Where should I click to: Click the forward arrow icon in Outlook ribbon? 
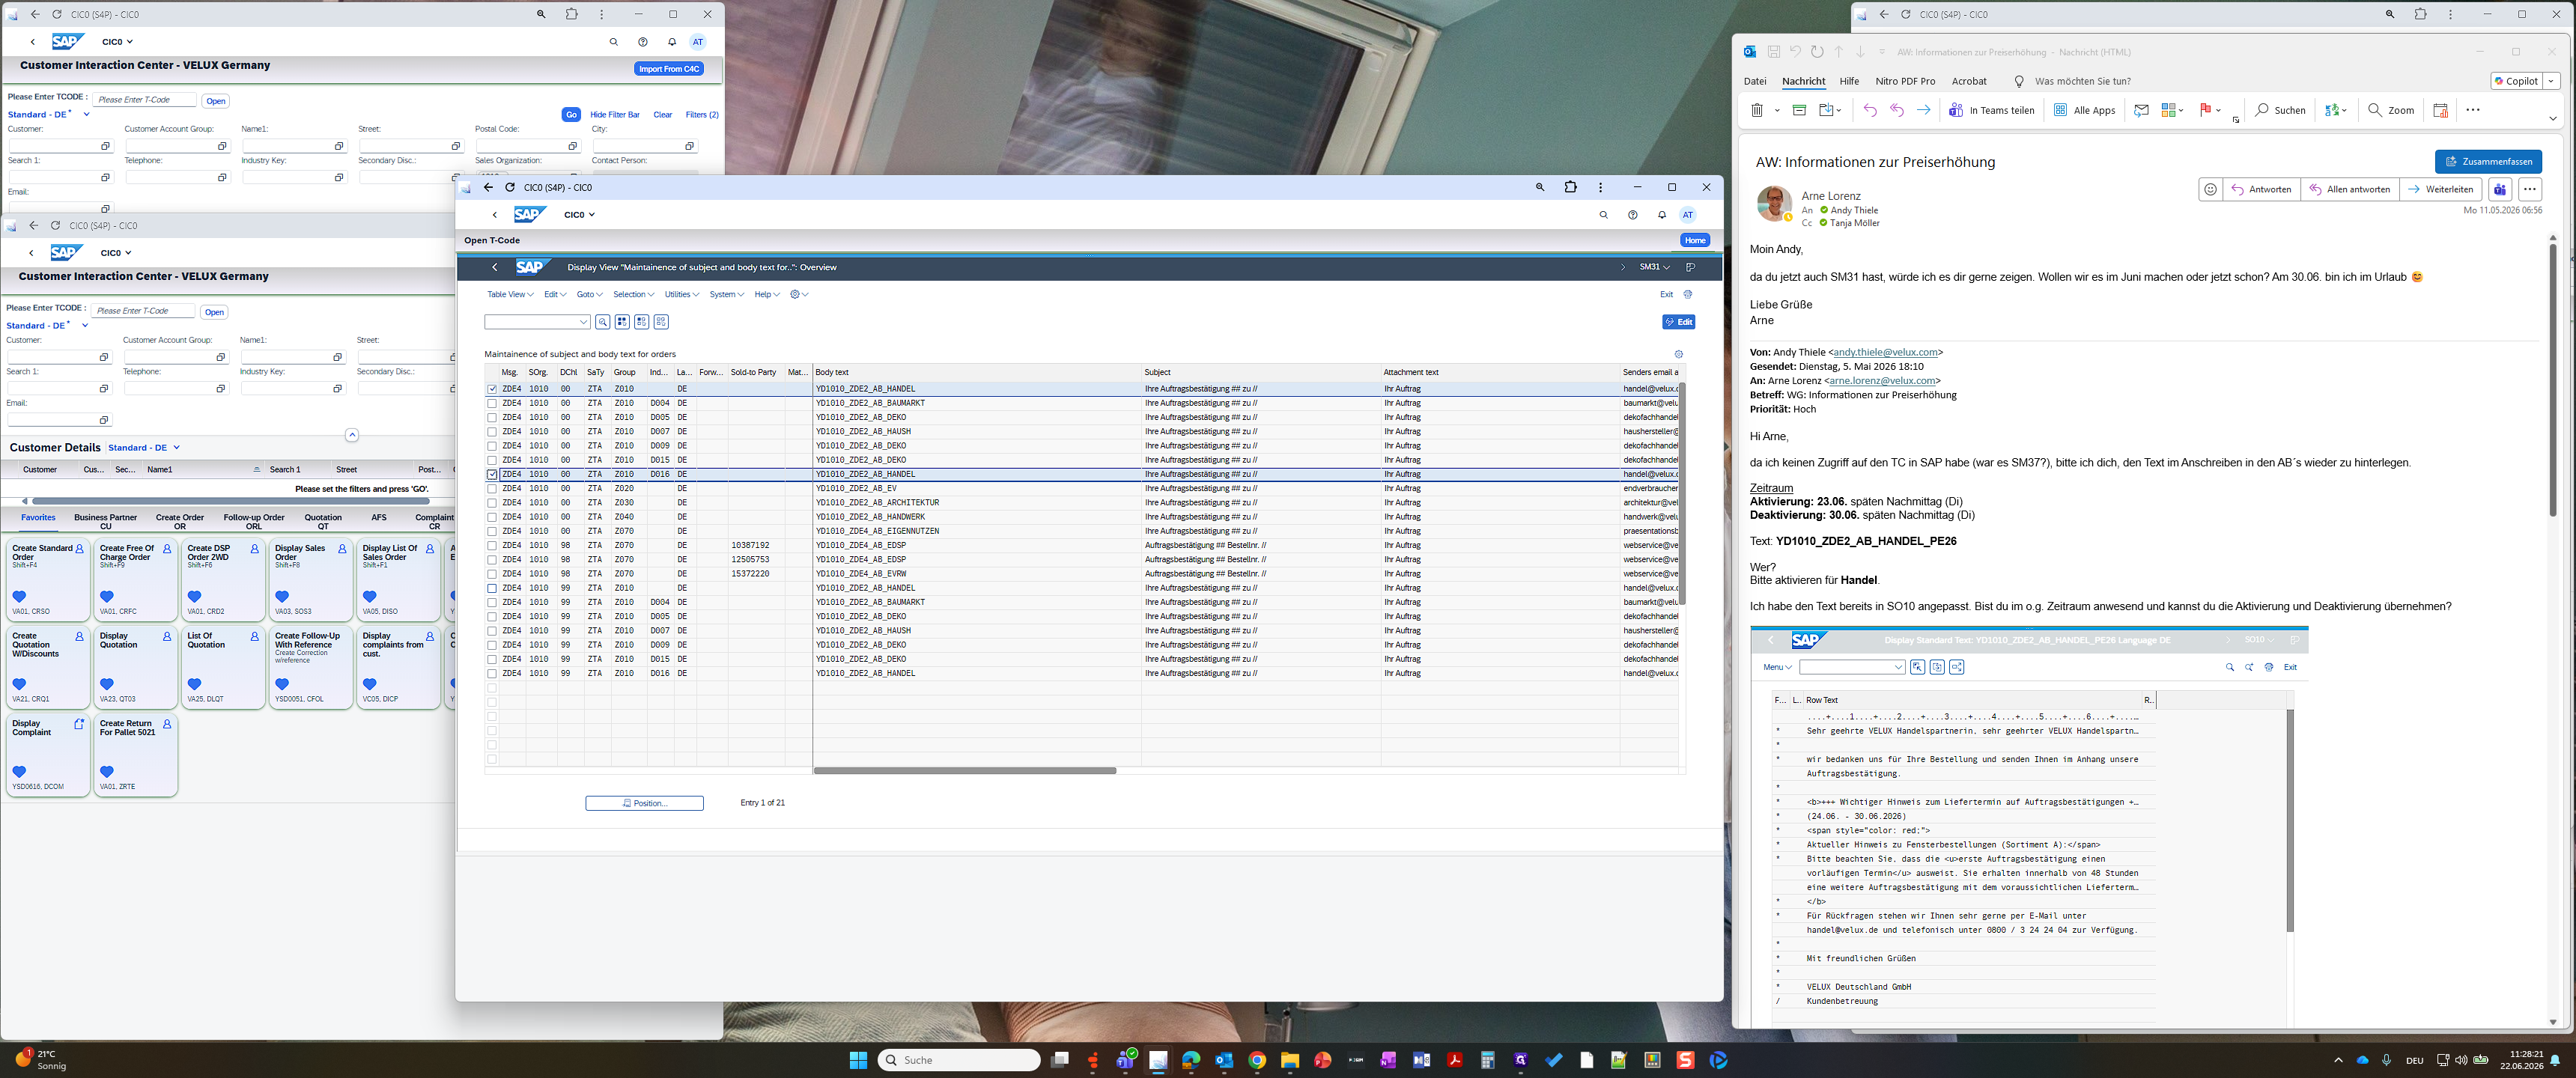(1923, 110)
